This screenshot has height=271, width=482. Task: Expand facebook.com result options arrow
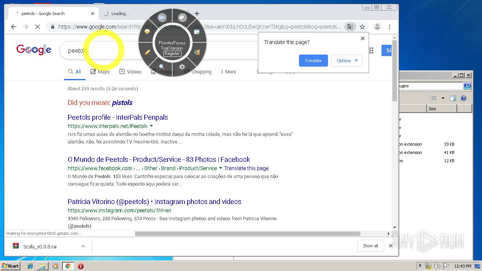[221, 168]
